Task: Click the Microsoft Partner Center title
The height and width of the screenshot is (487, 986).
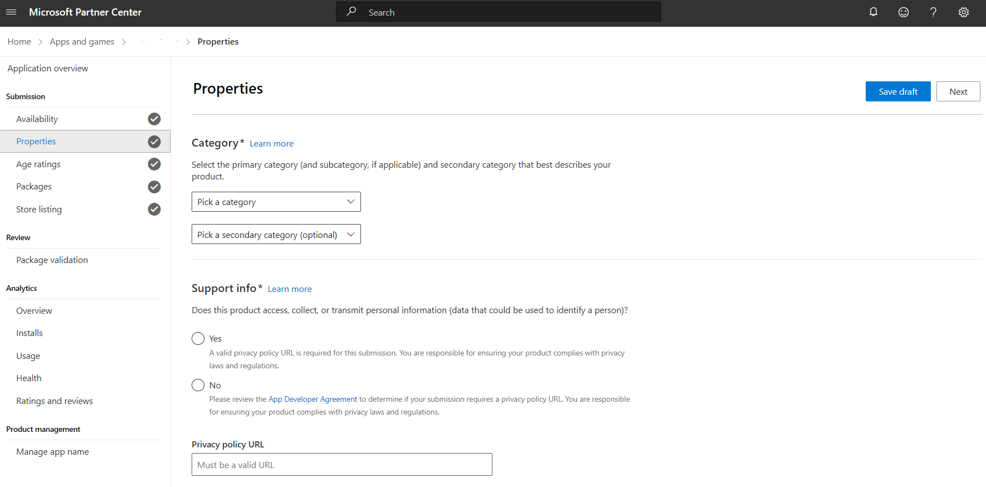Action: pyautogui.click(x=85, y=12)
